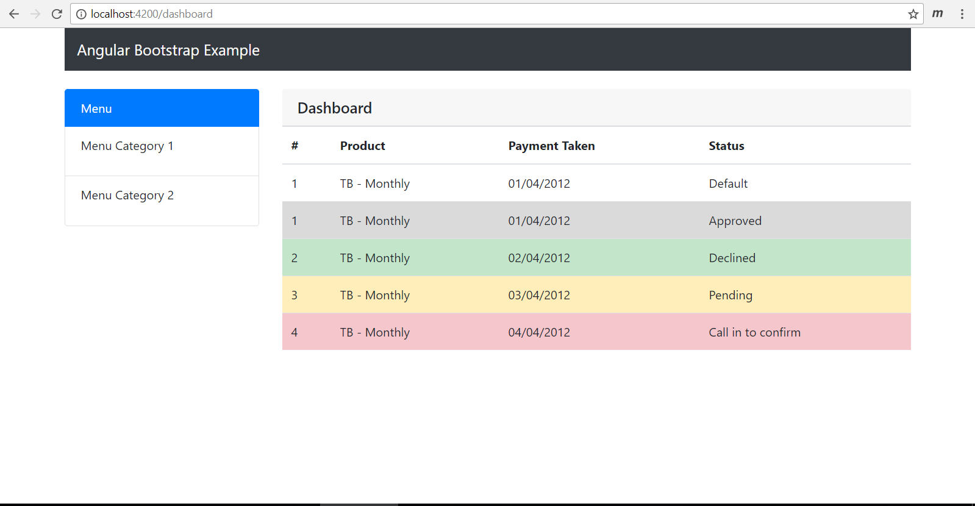Click the Dashboard card heading

coord(335,108)
